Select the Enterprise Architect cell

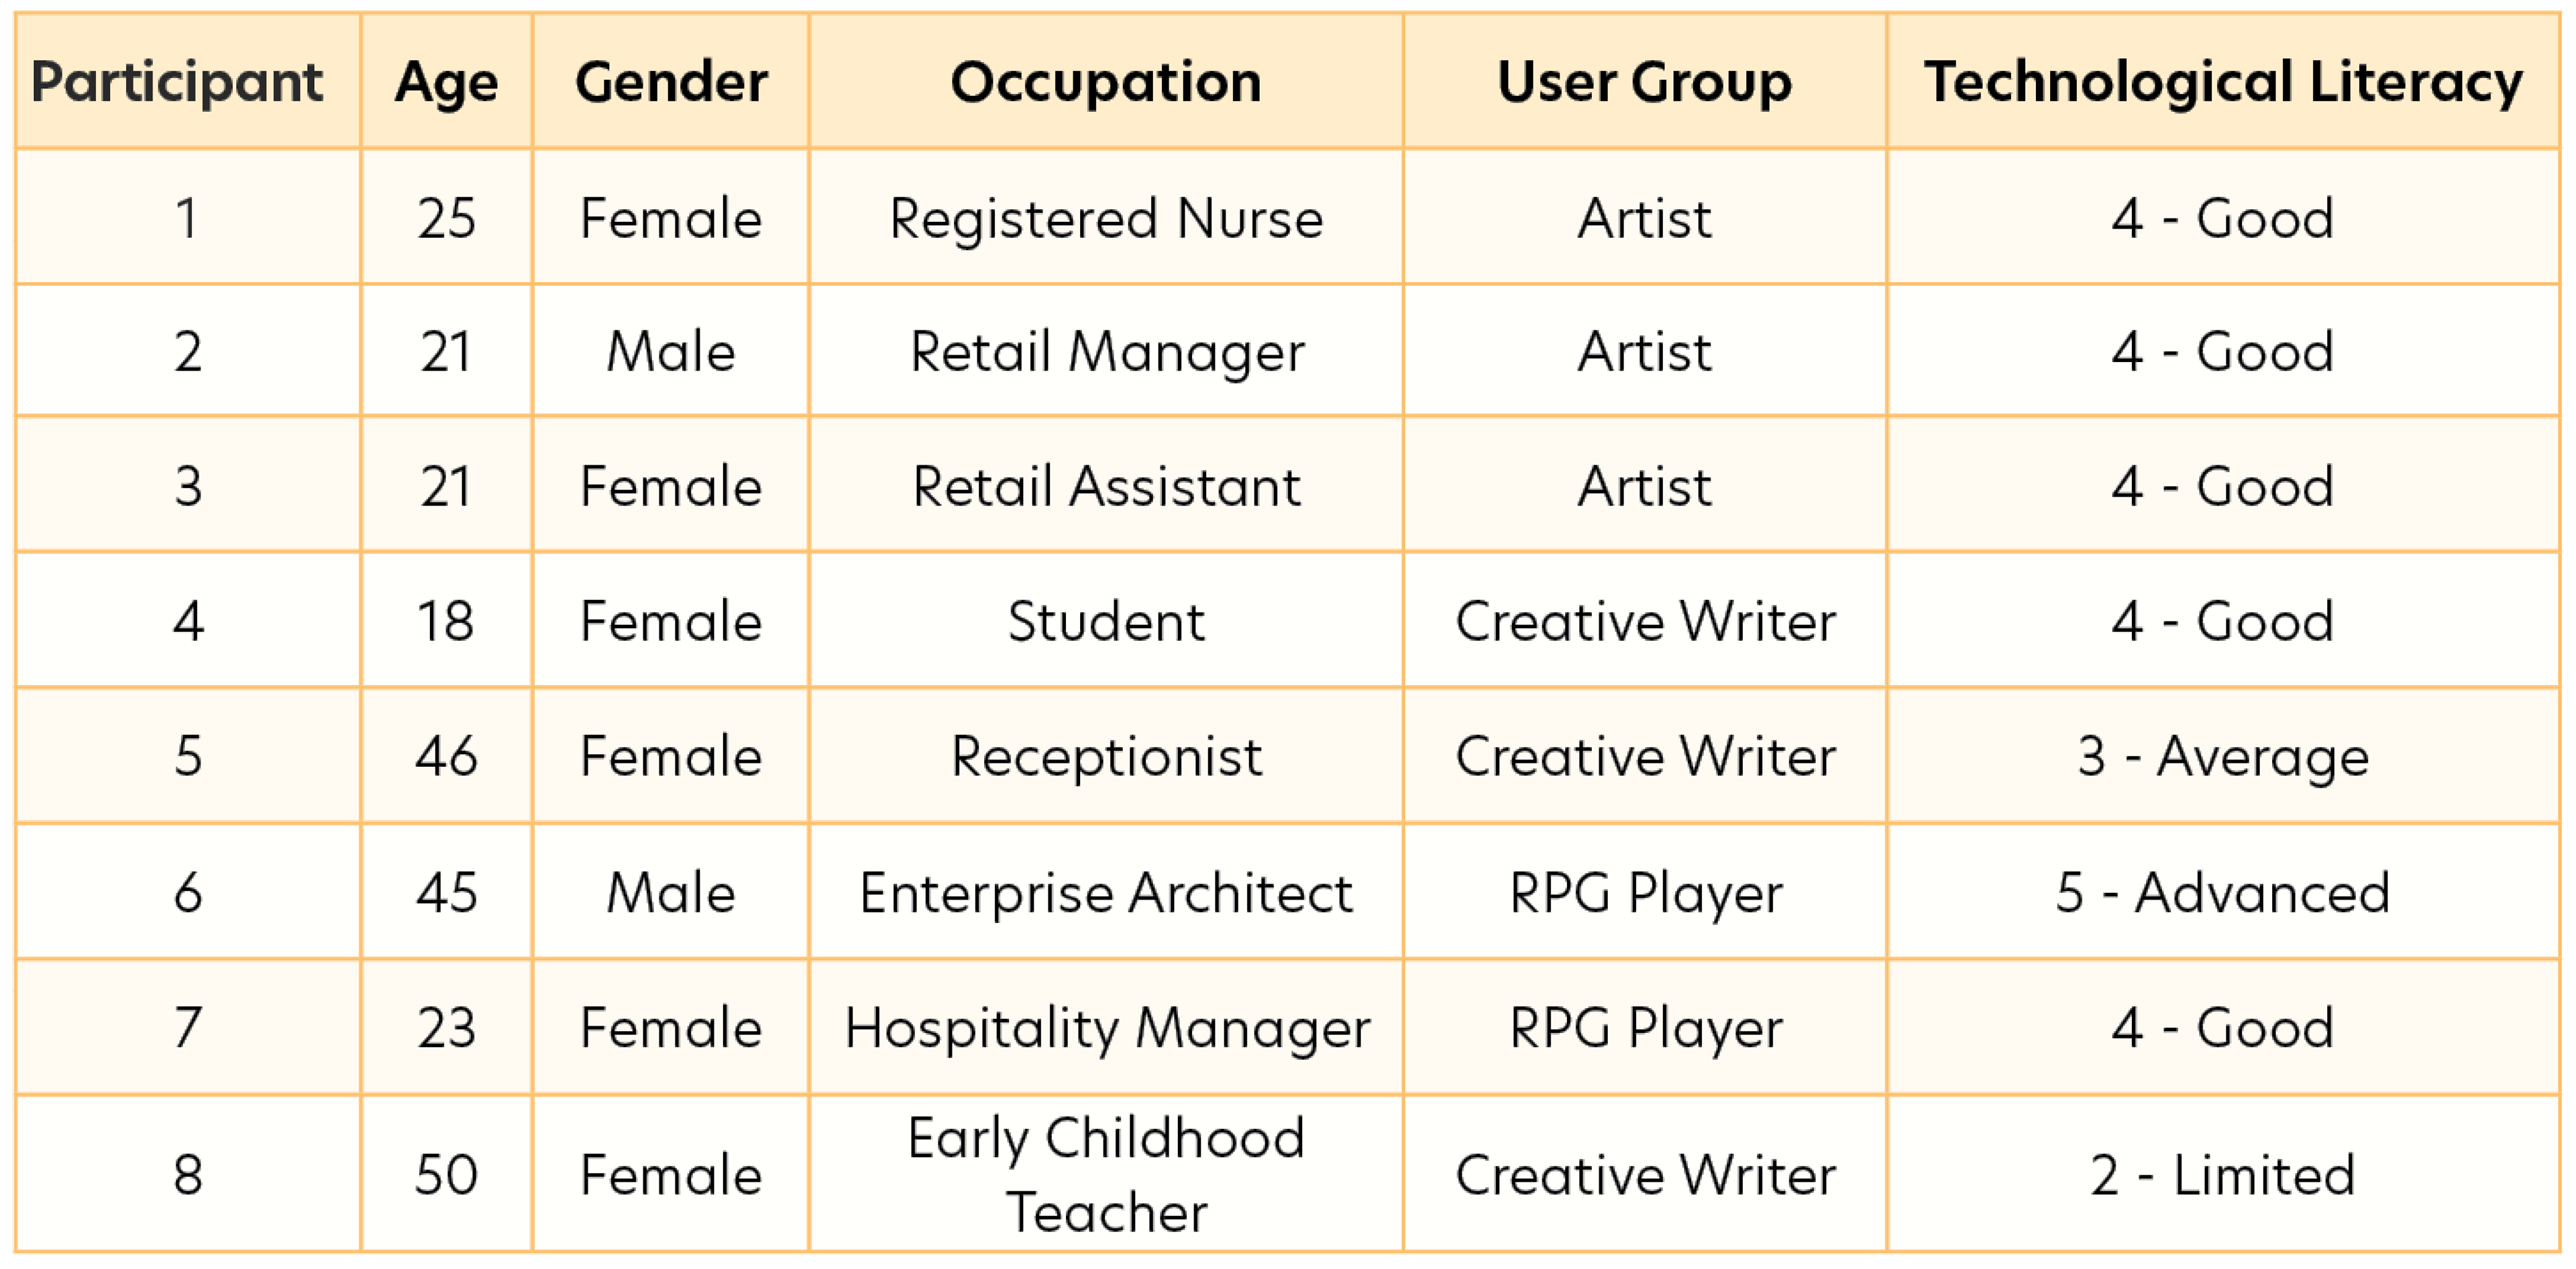coord(1106,892)
